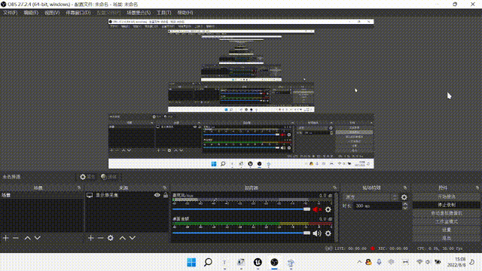The width and height of the screenshot is (482, 271).
Task: Adjust microphone volume slider
Action: click(x=241, y=209)
